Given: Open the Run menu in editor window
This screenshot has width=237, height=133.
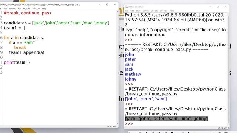Looking at the screenshot, I should (x=19, y=8).
